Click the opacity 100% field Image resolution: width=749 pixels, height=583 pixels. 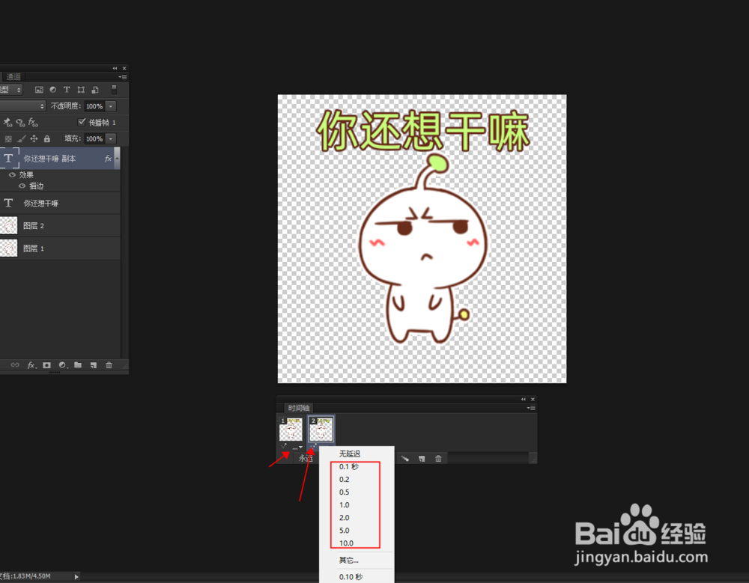coord(94,106)
